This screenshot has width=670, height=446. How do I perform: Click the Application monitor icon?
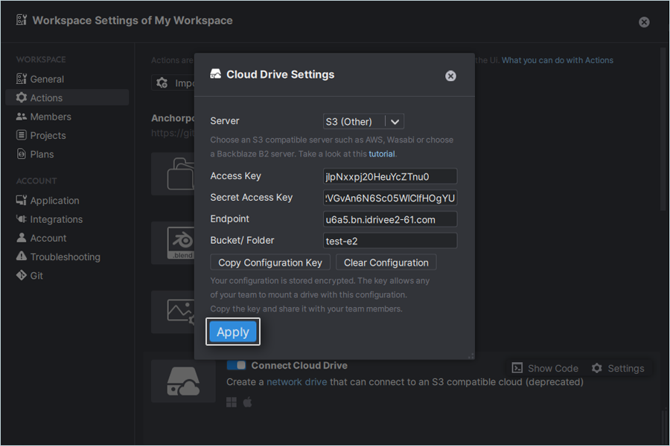[22, 200]
